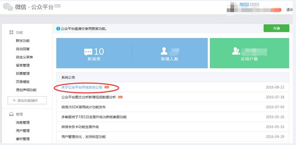Click the 公众平台邀请你使用赞赏功能 notice text
296x145 pixels.
(84, 29)
